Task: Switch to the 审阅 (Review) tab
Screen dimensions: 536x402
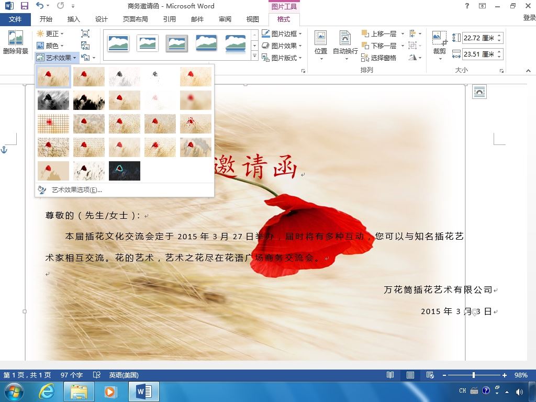Action: [225, 19]
